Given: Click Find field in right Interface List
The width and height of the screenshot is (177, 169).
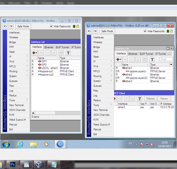Looking at the screenshot, I should coord(166,59).
